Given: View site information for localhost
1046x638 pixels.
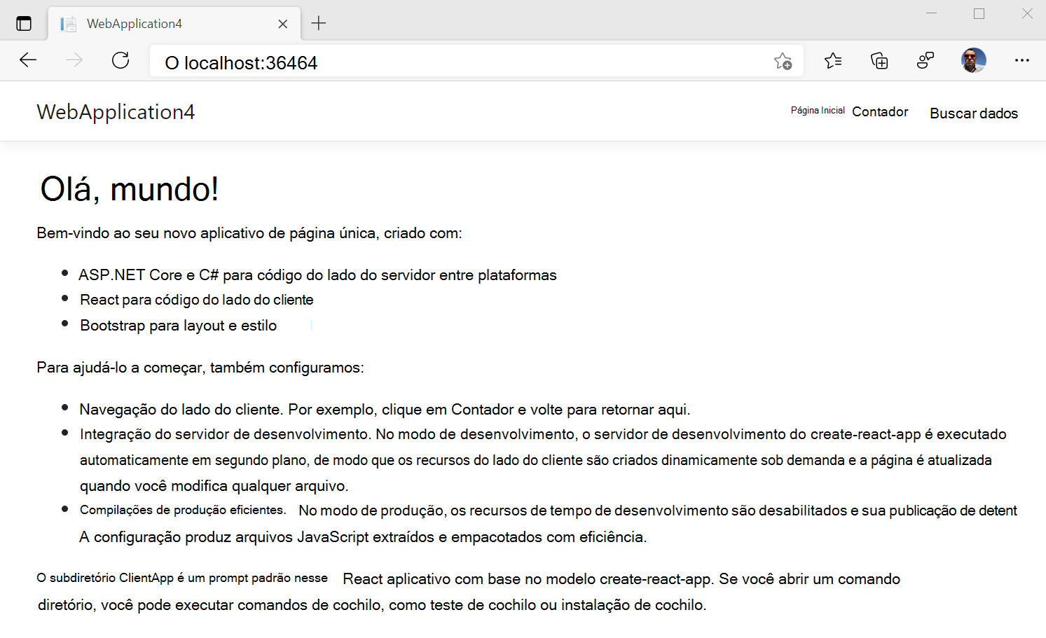Looking at the screenshot, I should [170, 62].
